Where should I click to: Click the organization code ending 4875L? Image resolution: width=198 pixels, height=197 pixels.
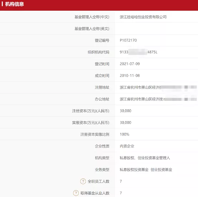pyautogui.click(x=139, y=52)
